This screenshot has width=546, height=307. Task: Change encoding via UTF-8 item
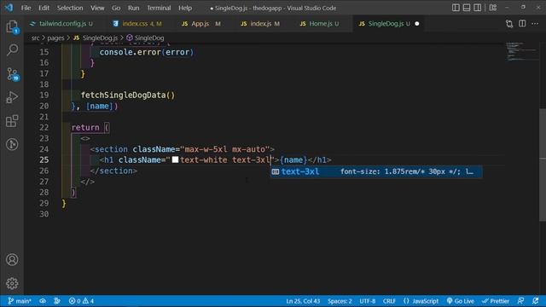[367, 301]
